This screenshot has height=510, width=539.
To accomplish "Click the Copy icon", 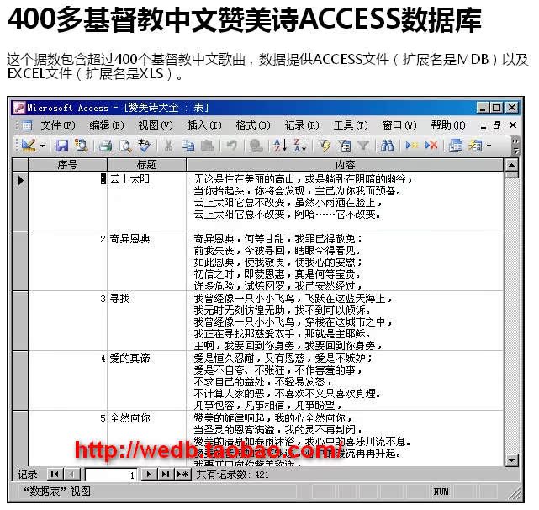I will 188,146.
